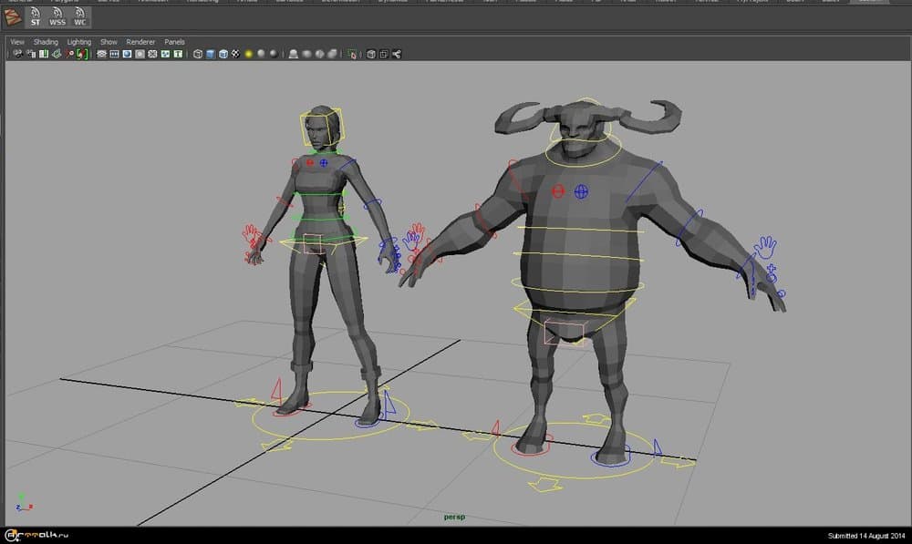Select the Wireframe display mode icon

[197, 53]
